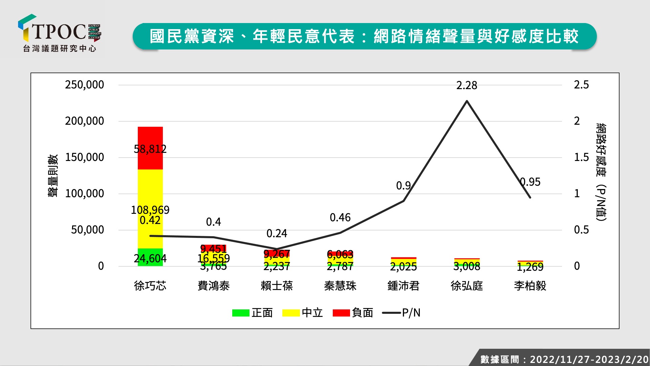Click the 250,000 left axis value
650x366 pixels.
[x=85, y=85]
